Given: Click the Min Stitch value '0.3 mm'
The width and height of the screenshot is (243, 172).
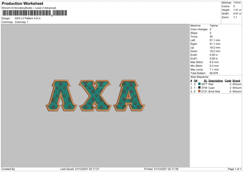Looking at the screenshot, I should [214, 66].
